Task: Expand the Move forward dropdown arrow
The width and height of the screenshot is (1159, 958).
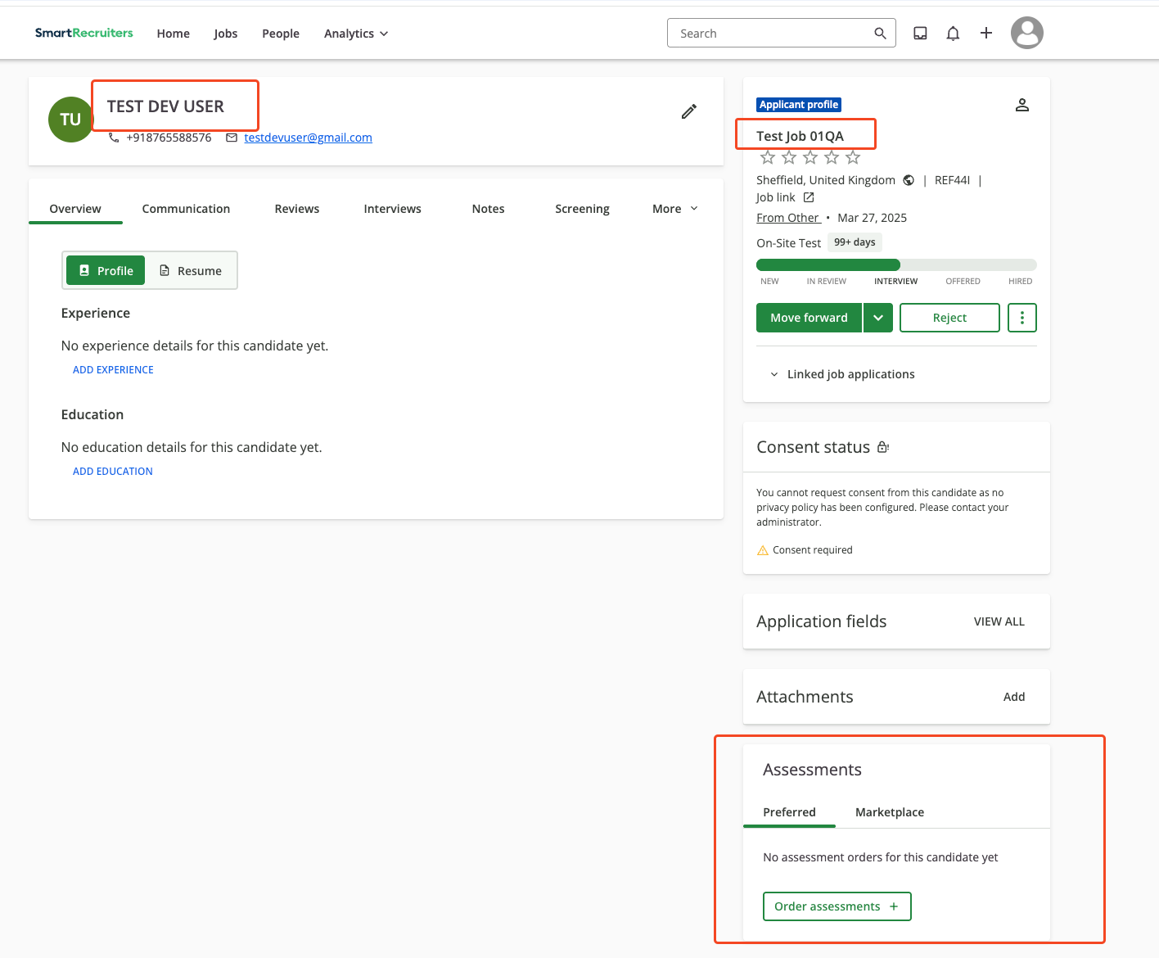Action: [x=877, y=318]
